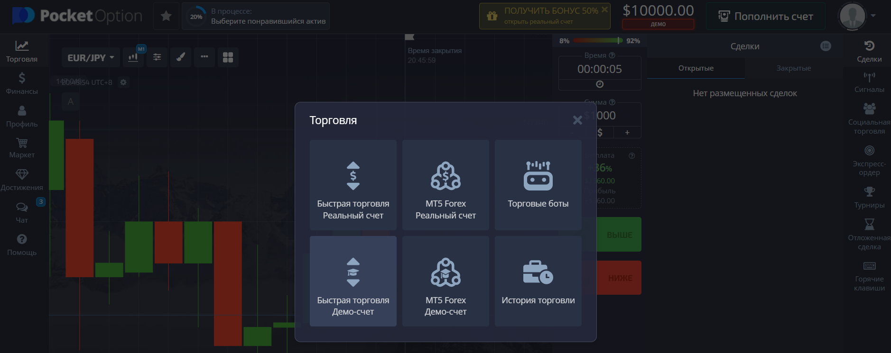Open Торговые боты tile
The height and width of the screenshot is (353, 891).
[538, 185]
